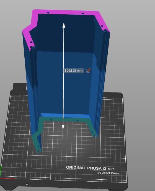
Task: Pick the top-left screw hole on magenta face
Action: click(48, 12)
